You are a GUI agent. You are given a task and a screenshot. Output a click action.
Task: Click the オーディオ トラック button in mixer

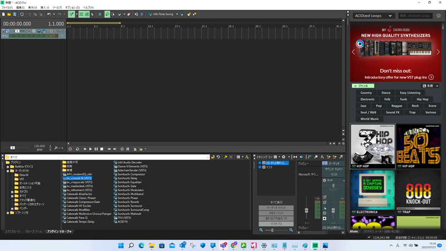pos(276,207)
